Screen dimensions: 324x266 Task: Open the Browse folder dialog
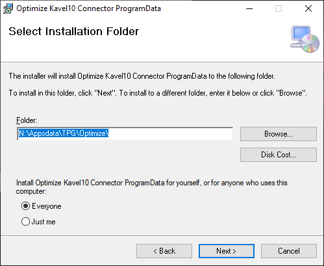(x=279, y=134)
